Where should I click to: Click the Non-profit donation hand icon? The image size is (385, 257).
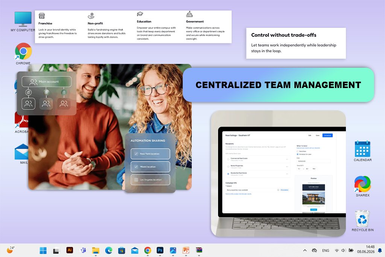(x=91, y=16)
